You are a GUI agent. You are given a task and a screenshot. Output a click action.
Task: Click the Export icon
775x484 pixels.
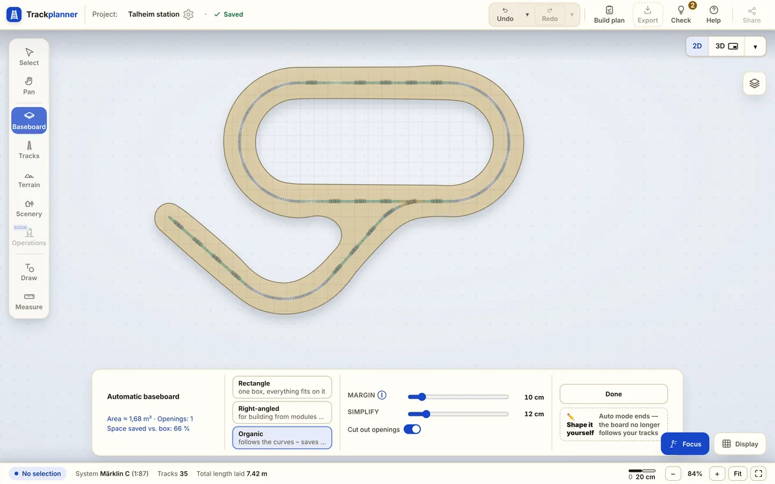(648, 14)
